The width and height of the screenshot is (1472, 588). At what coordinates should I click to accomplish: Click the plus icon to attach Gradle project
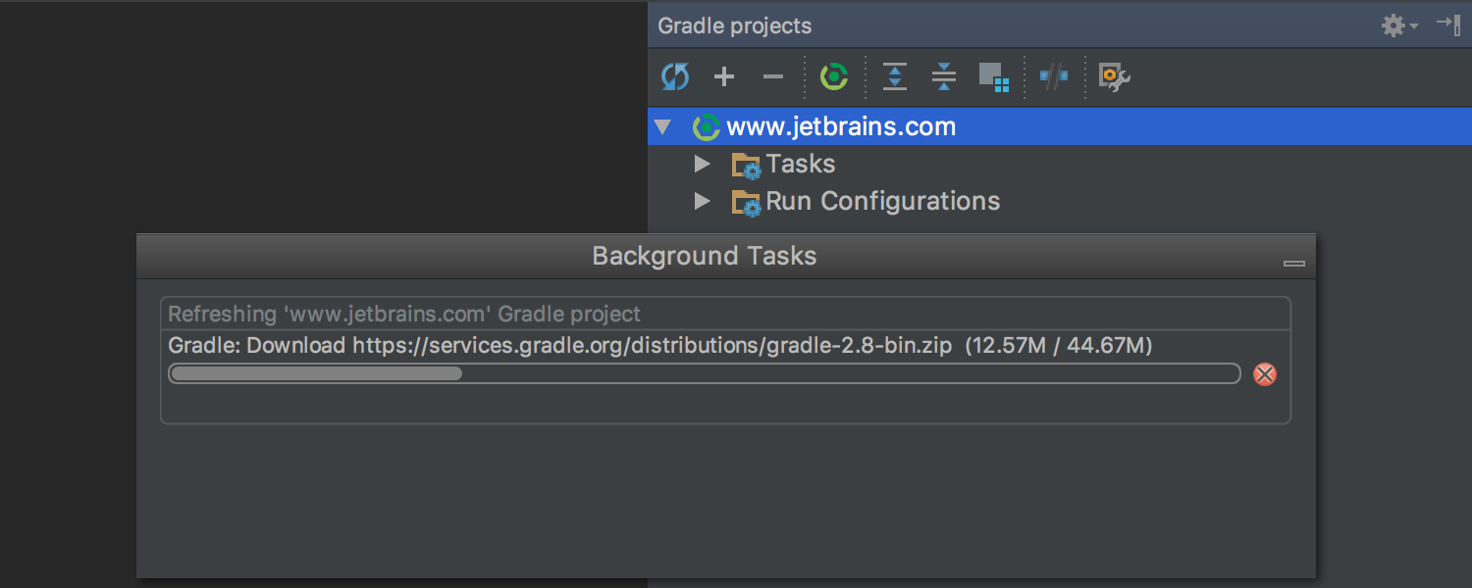[724, 76]
